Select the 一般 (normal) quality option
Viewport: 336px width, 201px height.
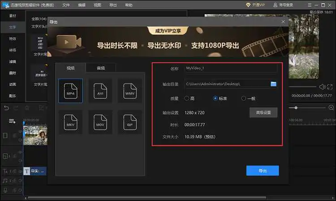pos(244,98)
